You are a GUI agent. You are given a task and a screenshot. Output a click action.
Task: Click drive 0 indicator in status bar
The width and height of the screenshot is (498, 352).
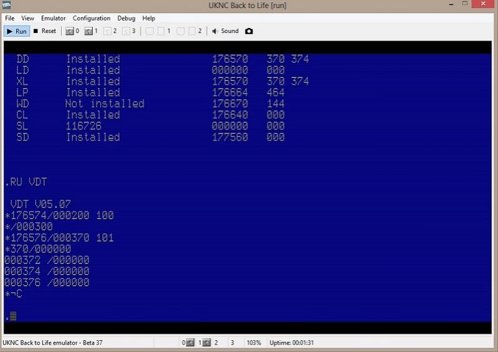click(188, 343)
